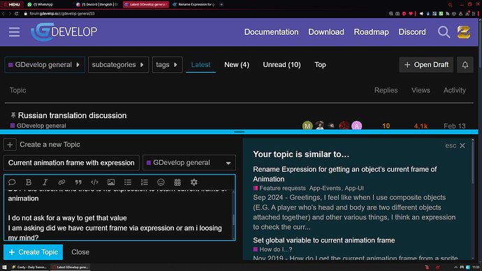Click the GDevelop logo

pyautogui.click(x=64, y=31)
